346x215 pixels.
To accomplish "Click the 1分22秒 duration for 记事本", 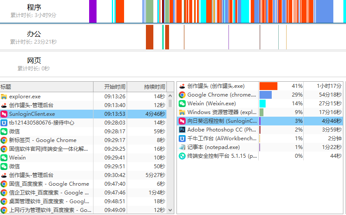I will pyautogui.click(x=332, y=147).
